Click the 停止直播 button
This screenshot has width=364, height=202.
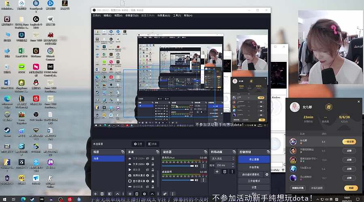[x=254, y=159]
